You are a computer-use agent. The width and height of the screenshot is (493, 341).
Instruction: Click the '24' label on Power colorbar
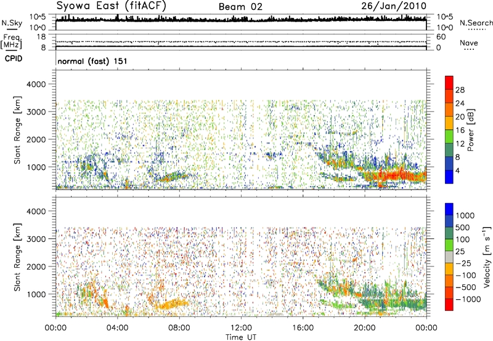[x=460, y=103]
